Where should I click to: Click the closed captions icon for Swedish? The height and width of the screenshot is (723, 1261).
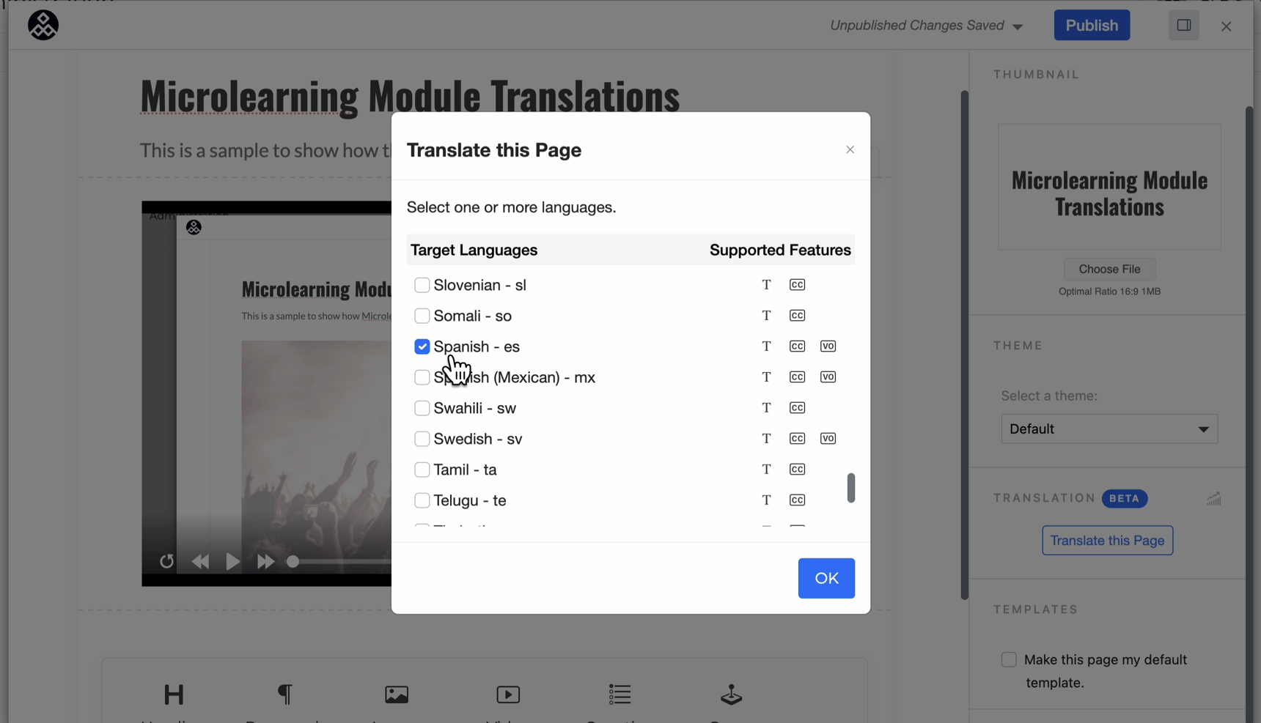[x=798, y=439]
